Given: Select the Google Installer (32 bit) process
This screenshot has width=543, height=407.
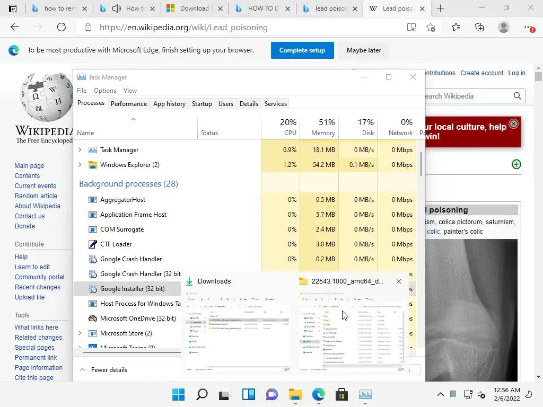Looking at the screenshot, I should click(127, 289).
